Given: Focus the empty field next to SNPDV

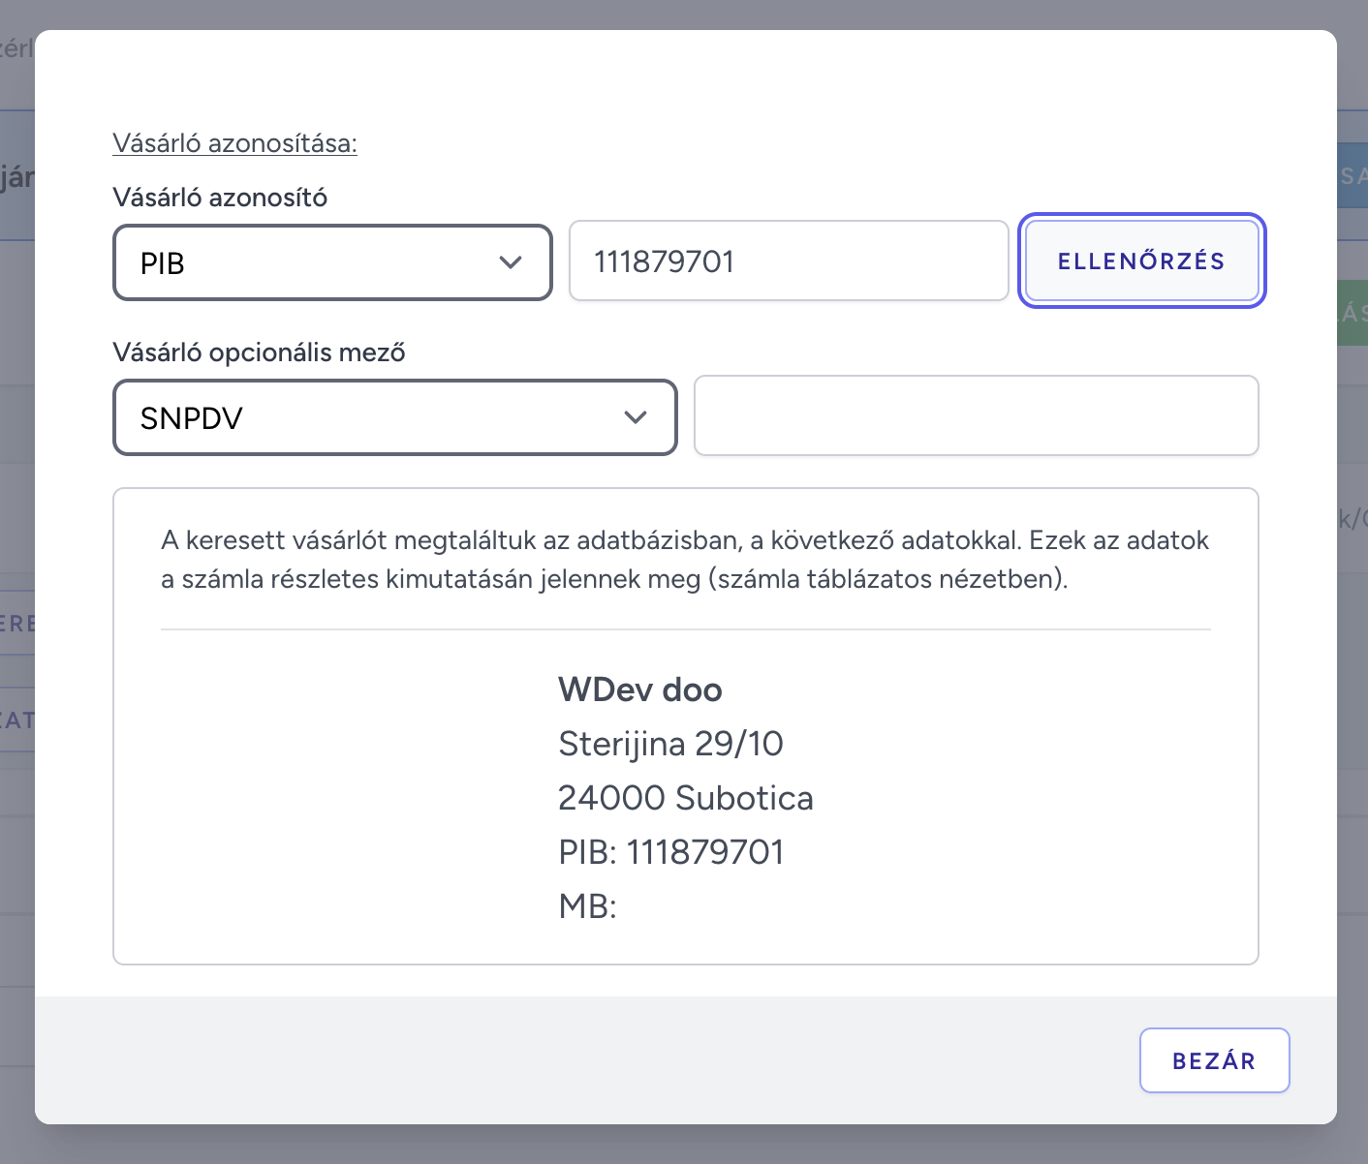Looking at the screenshot, I should 976,415.
